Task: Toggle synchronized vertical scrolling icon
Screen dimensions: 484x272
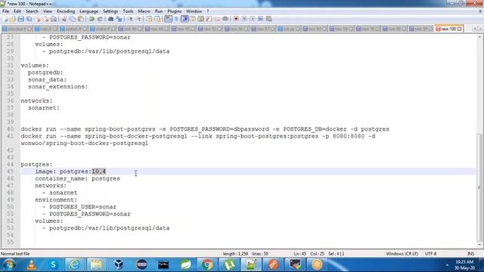Action: [149, 19]
